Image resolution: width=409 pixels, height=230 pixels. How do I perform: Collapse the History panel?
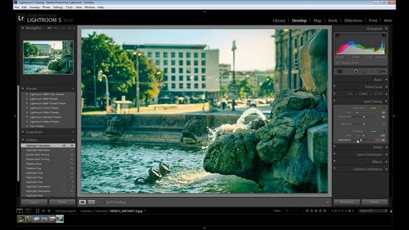(x=23, y=140)
